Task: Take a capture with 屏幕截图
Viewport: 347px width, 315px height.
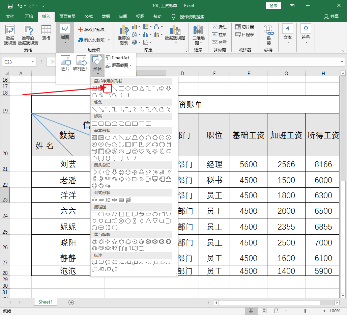Action: 119,65
